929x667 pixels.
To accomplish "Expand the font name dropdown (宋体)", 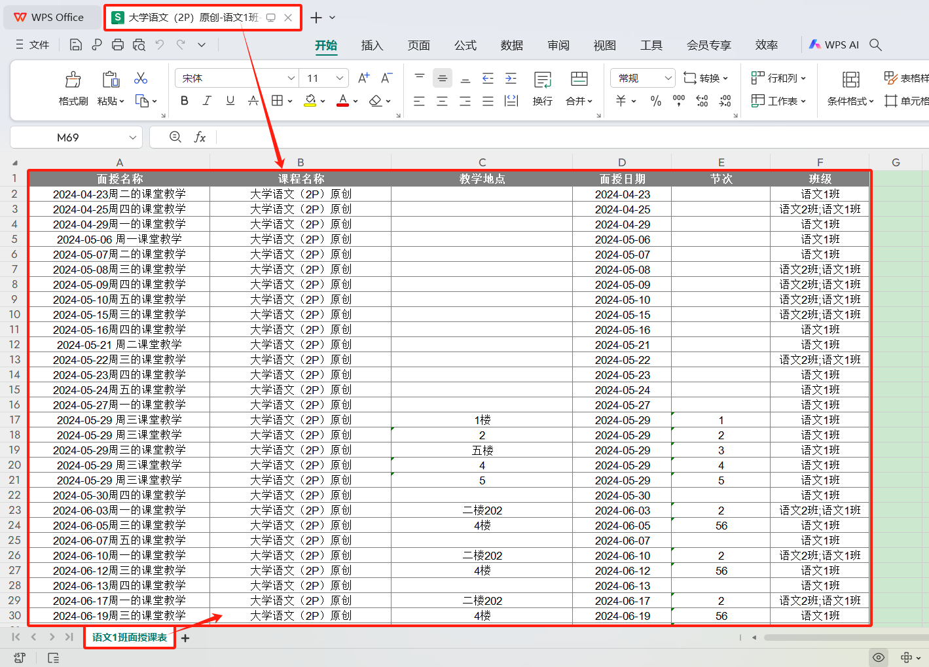I will pyautogui.click(x=291, y=78).
